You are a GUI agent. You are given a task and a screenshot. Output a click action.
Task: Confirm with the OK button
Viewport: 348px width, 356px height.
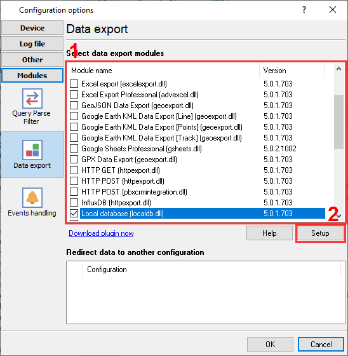point(270,344)
